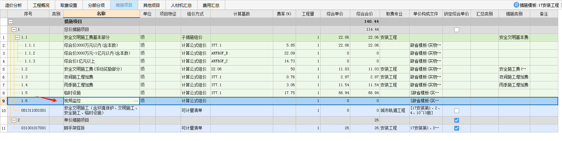
Task: Select row 1.5 in tree
Action: (x=24, y=93)
